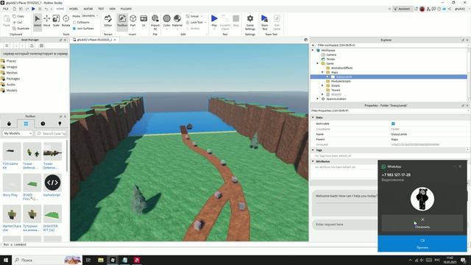Toggle the Archivable property checkbox

[393, 124]
